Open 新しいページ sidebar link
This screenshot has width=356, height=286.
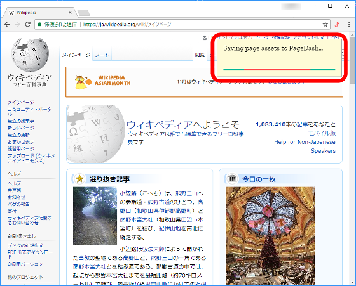(x=21, y=128)
